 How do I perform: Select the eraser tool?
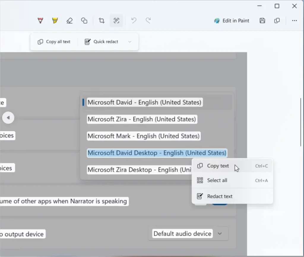point(69,20)
